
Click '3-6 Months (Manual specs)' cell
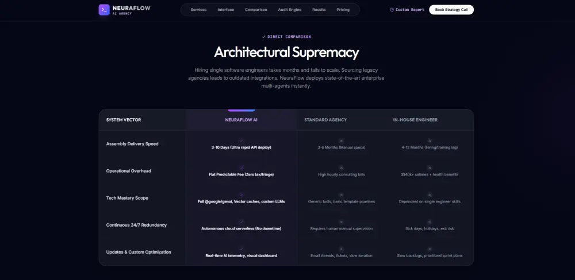pyautogui.click(x=342, y=147)
